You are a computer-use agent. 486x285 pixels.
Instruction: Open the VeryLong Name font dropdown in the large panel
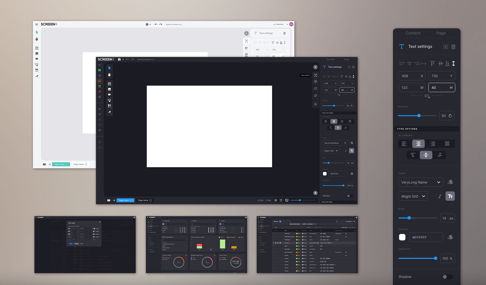coord(420,182)
